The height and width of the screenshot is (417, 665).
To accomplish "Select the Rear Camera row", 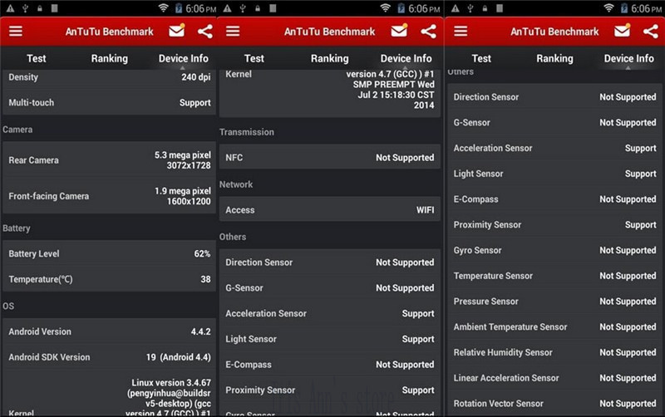I will click(109, 160).
